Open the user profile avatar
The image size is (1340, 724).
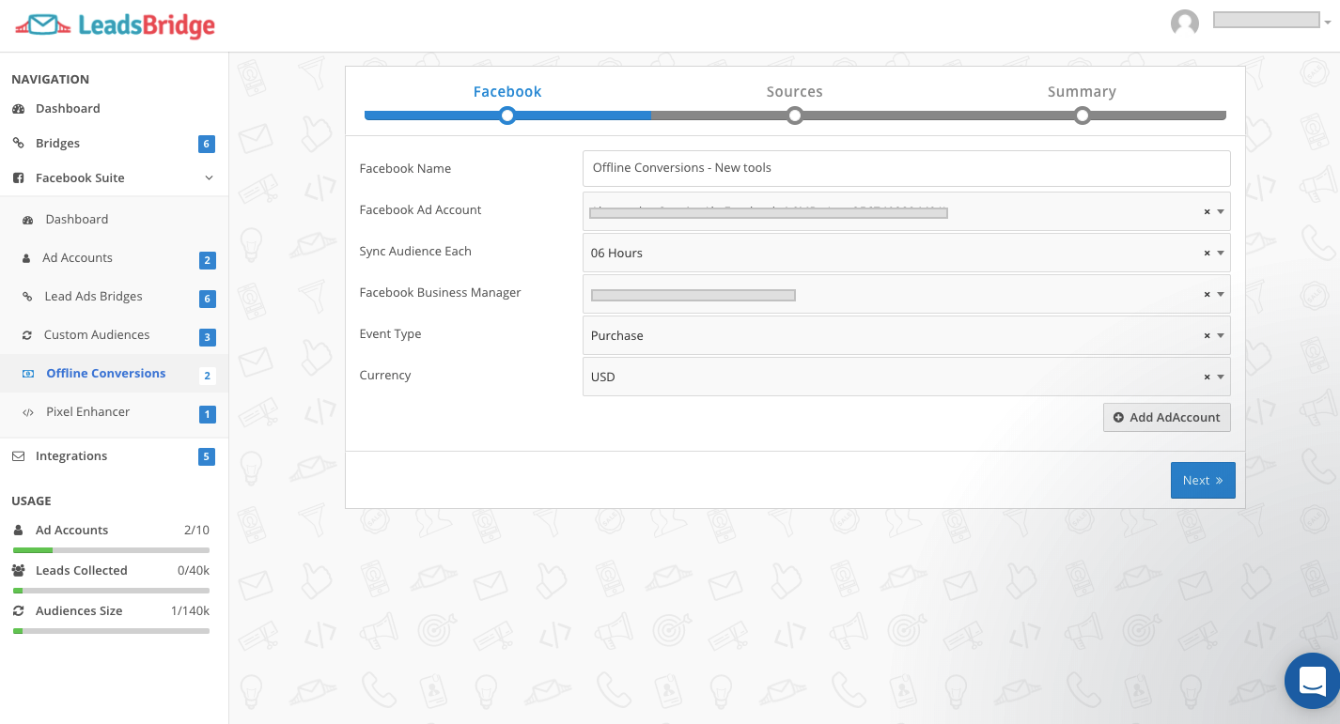tap(1184, 23)
